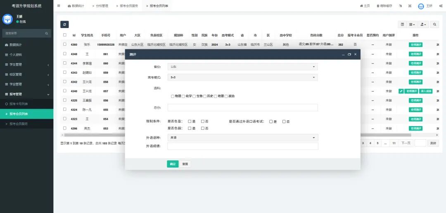
Task: Click 老师测评 button for row 4360
Action: (x=415, y=45)
